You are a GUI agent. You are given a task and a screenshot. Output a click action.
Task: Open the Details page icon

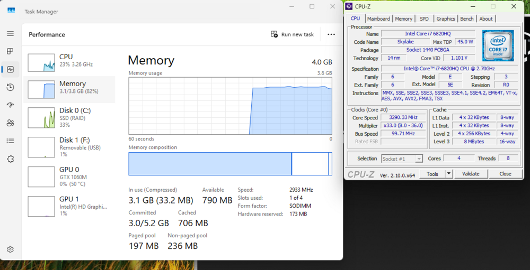point(10,141)
